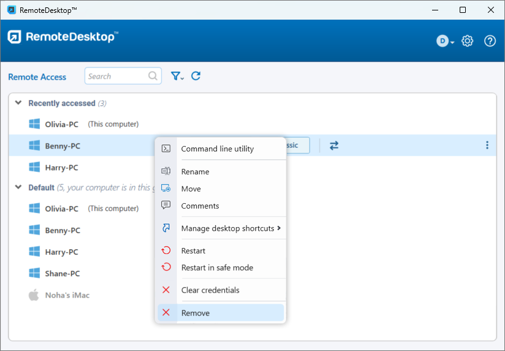Image resolution: width=505 pixels, height=351 pixels.
Task: Click Restart in safe mode option
Action: coord(217,268)
